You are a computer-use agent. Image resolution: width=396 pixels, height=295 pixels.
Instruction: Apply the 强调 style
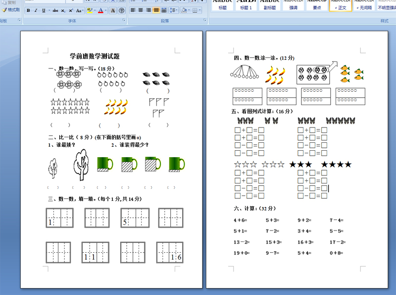click(293, 5)
